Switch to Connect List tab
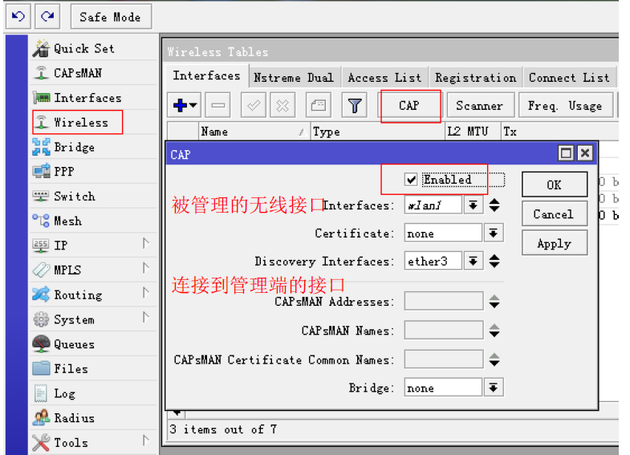Screen dimensions: 630x455 click(569, 78)
